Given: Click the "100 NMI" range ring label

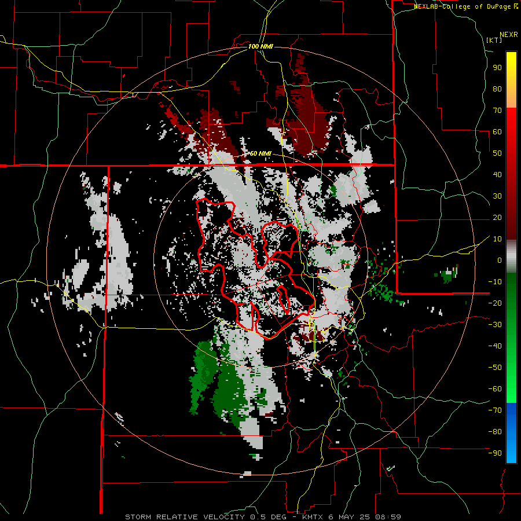Looking at the screenshot, I should (x=260, y=46).
